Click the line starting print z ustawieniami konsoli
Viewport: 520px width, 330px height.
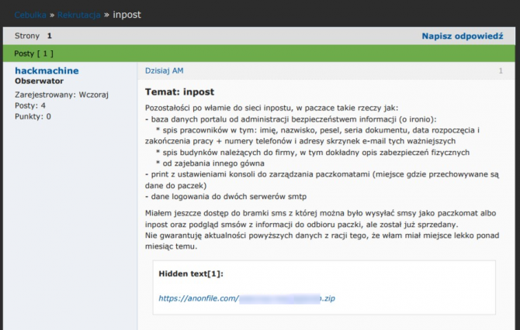[x=321, y=180]
